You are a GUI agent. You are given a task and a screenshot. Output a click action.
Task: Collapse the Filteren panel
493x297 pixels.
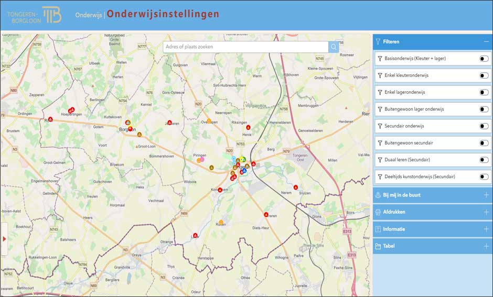486,41
